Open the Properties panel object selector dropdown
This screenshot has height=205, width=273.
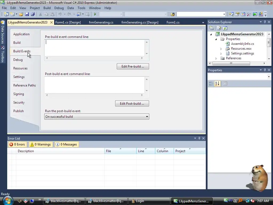tap(269, 77)
